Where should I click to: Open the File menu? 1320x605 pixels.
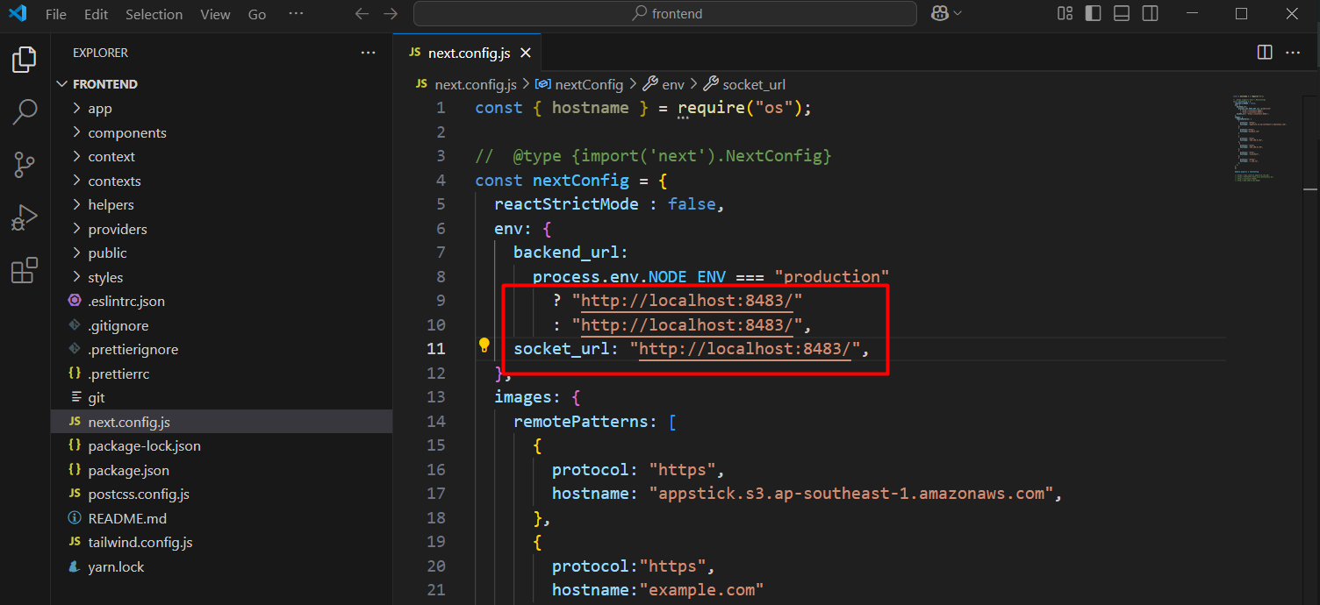pyautogui.click(x=55, y=14)
